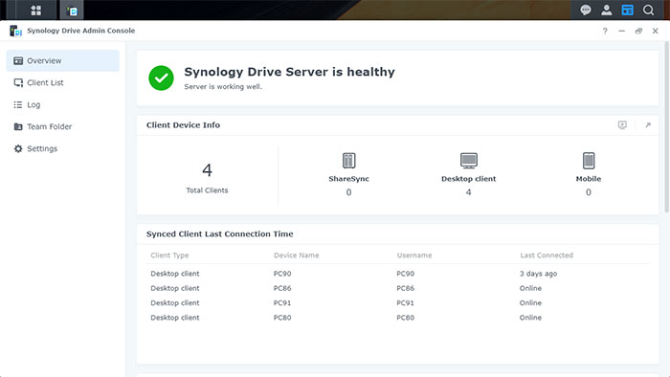Image resolution: width=670 pixels, height=377 pixels.
Task: Select the ShareSync device icon
Action: pyautogui.click(x=348, y=161)
